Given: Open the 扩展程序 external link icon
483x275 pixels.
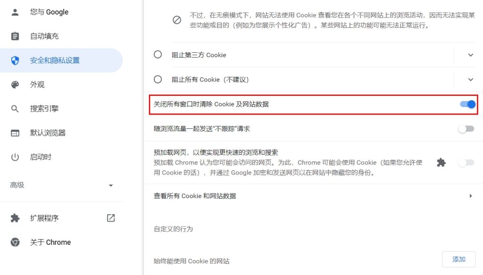Looking at the screenshot, I should click(x=111, y=218).
